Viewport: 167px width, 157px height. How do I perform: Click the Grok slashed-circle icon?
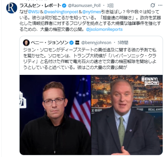(153, 5)
